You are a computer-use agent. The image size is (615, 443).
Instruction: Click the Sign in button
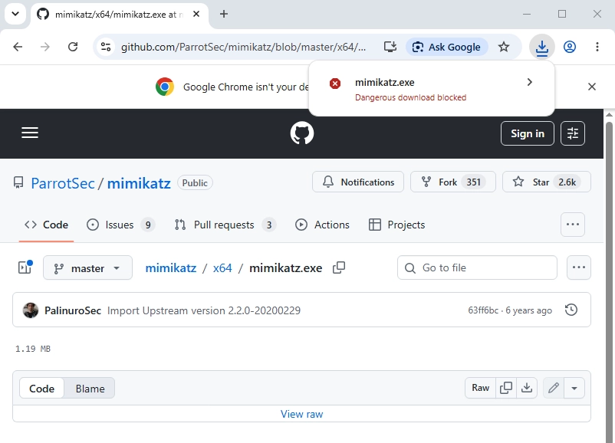tap(527, 133)
